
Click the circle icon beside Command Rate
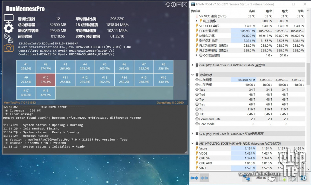197,119
